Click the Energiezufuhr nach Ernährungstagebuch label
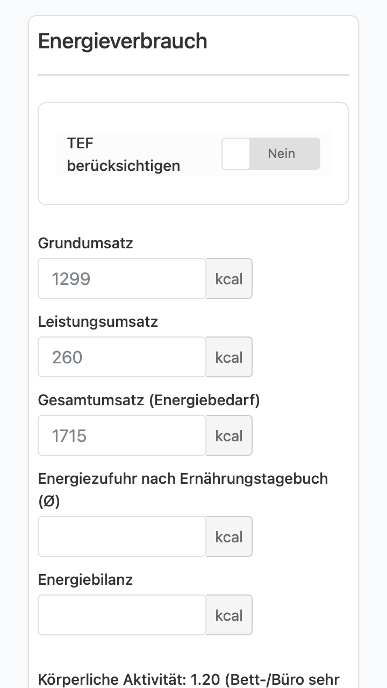The width and height of the screenshot is (387, 688). click(x=183, y=490)
